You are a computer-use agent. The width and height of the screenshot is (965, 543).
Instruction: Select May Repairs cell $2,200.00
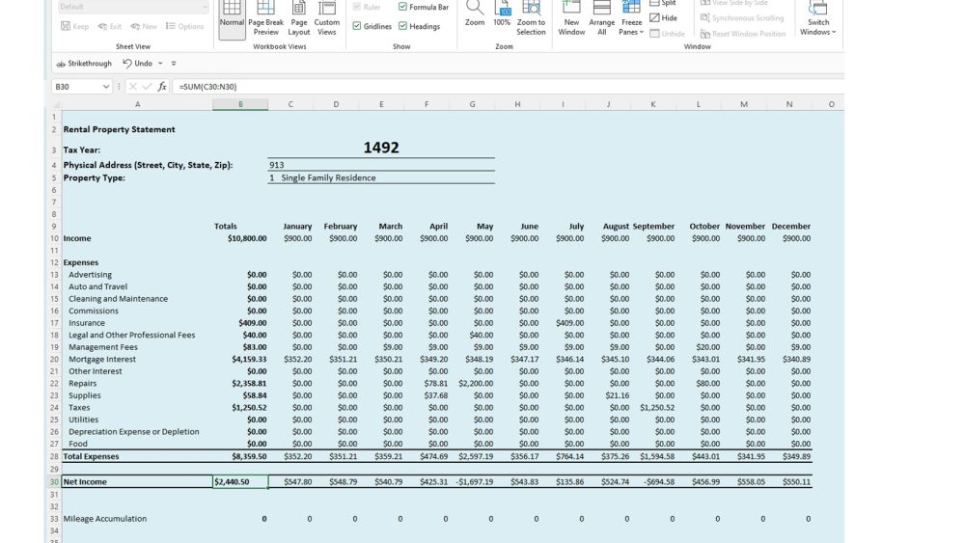pyautogui.click(x=472, y=383)
